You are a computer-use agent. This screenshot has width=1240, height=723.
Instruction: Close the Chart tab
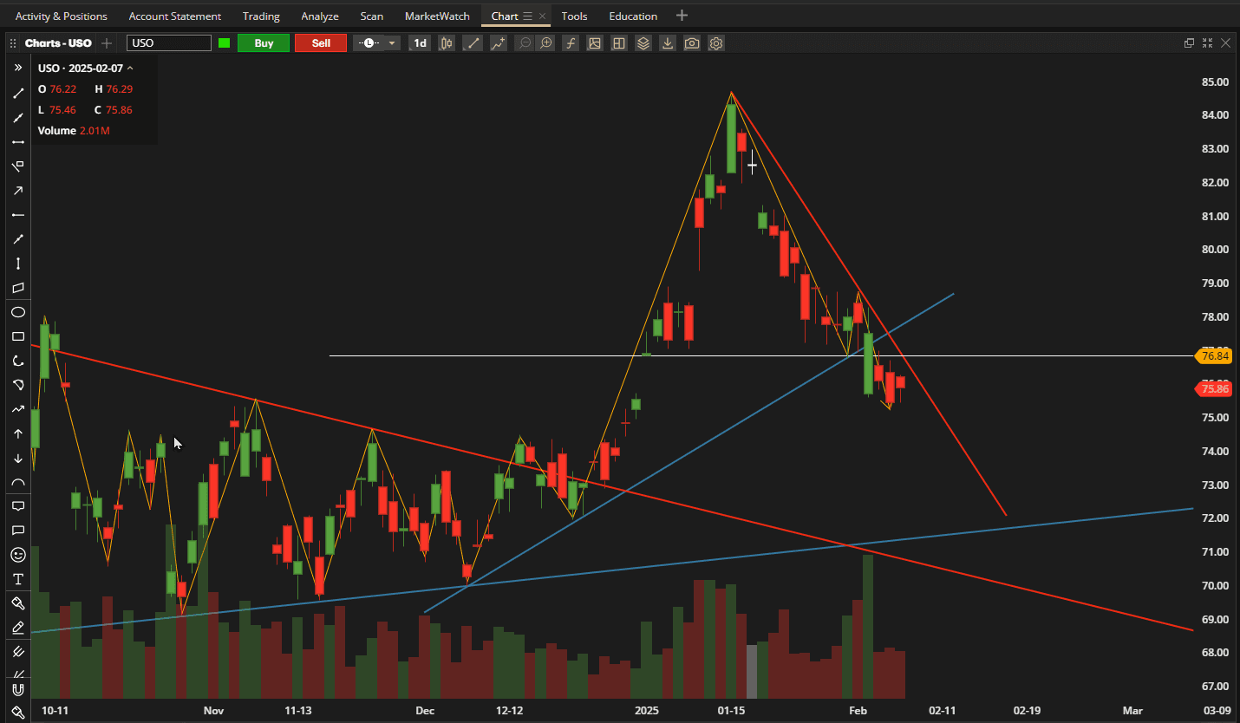pyautogui.click(x=542, y=16)
